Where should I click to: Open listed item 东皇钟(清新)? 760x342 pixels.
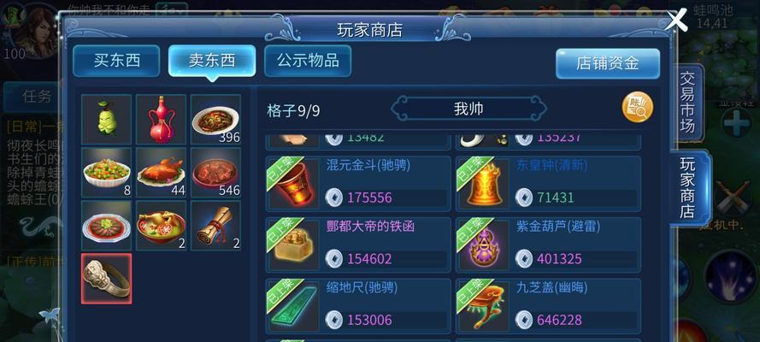tap(548, 182)
